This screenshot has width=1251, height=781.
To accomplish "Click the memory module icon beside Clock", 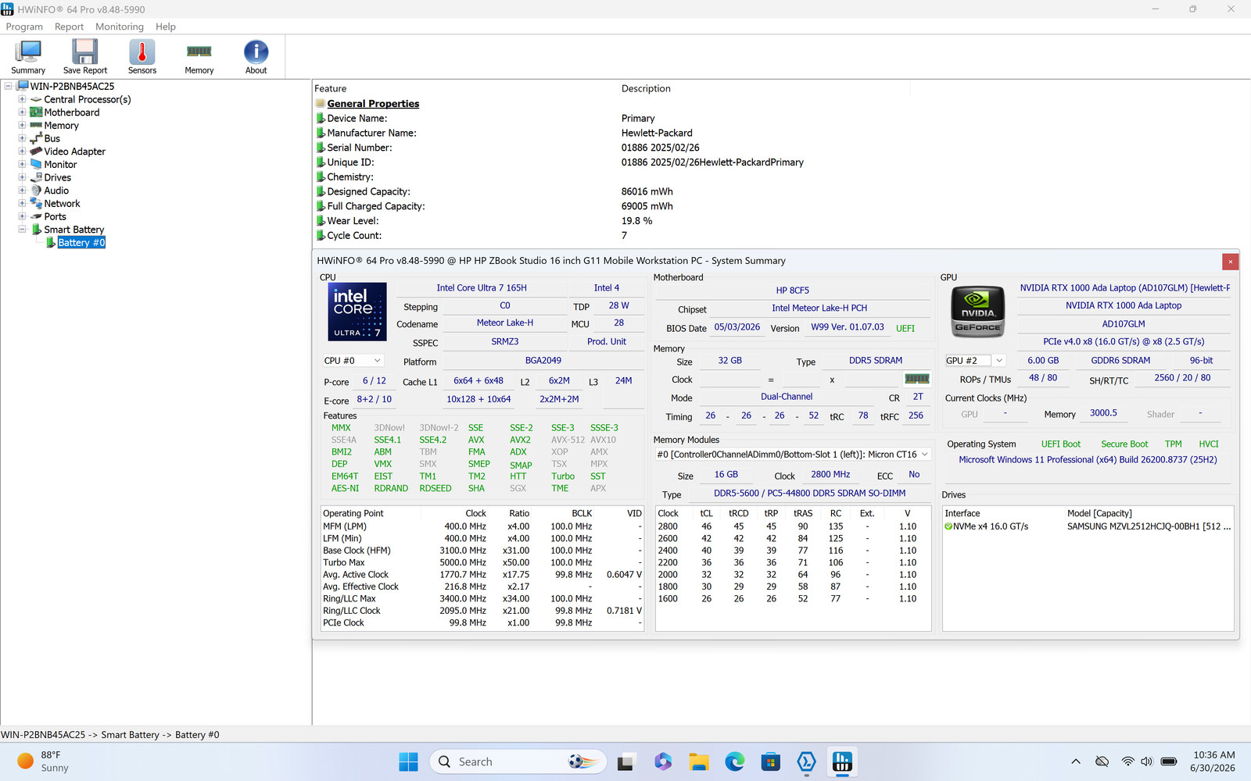I will point(917,379).
